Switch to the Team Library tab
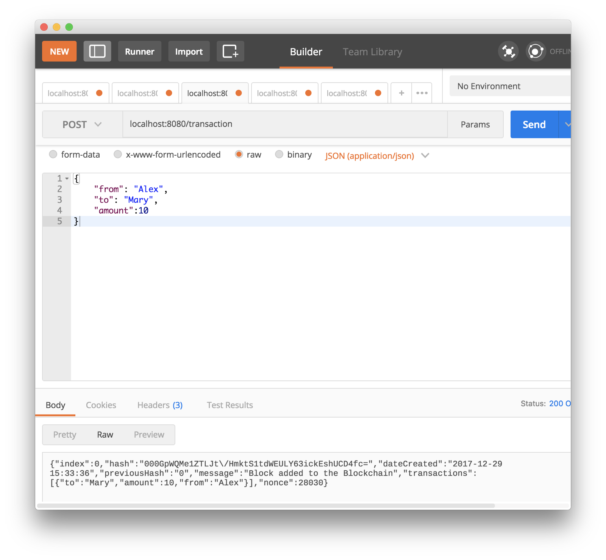 (372, 52)
